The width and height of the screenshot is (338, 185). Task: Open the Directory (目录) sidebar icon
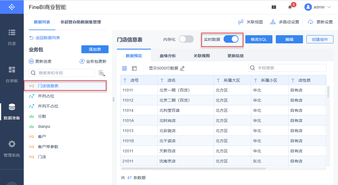pyautogui.click(x=12, y=33)
